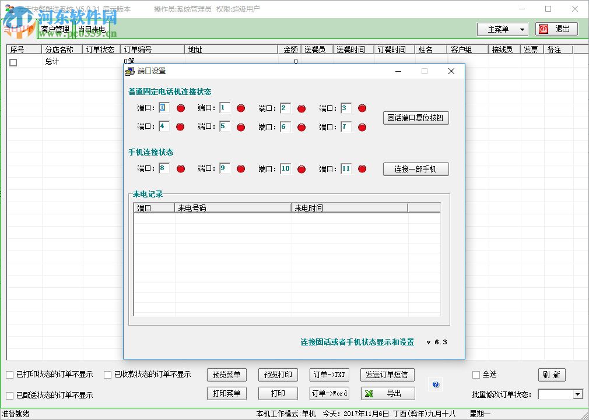Screen dimensions: 589x420
Task: Click the 导出 Excel export button
Action: (388, 393)
